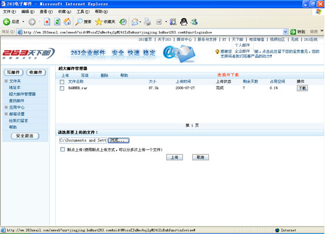Tick the checkbox for BANNER.rar
Image resolution: width=325 pixels, height=234 pixels.
click(x=62, y=88)
